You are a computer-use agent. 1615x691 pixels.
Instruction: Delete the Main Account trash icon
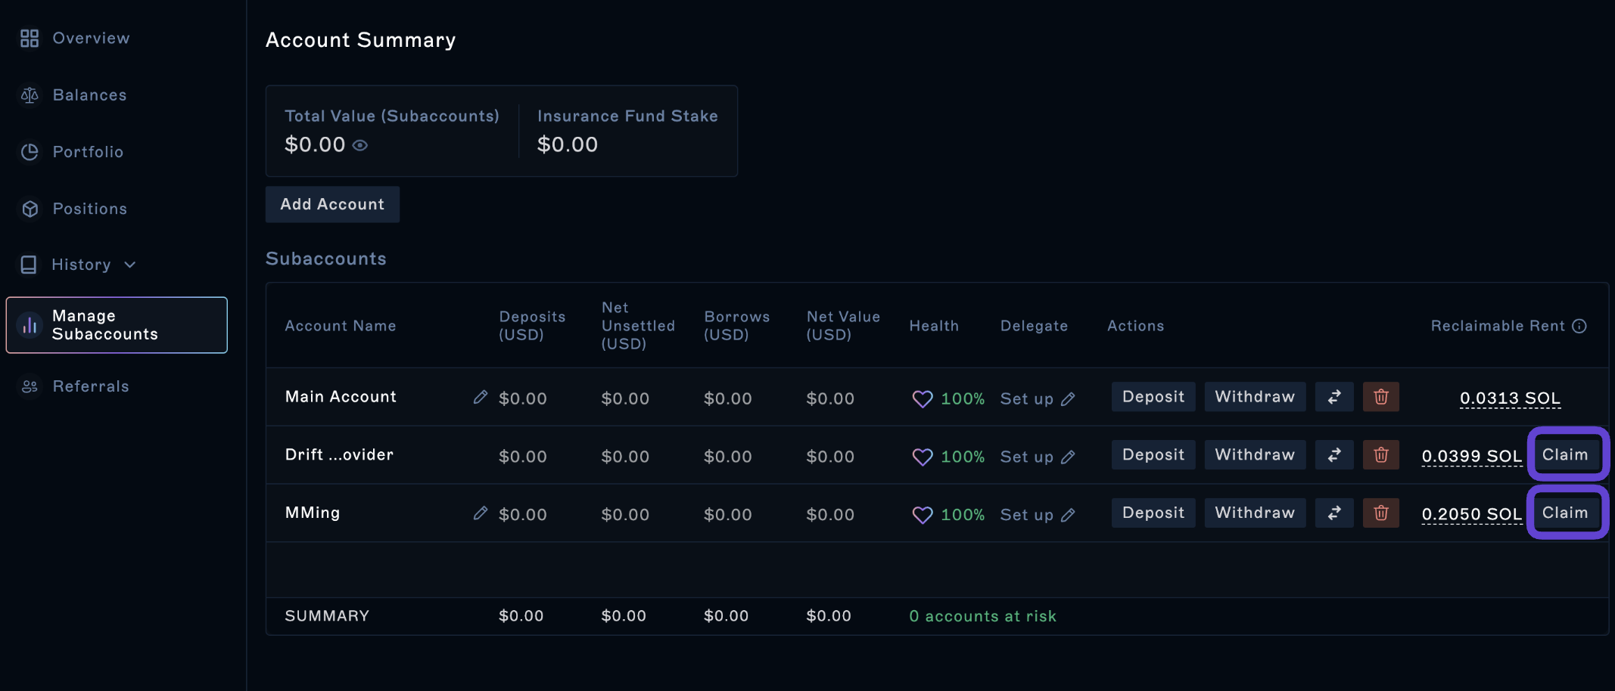[x=1381, y=397]
